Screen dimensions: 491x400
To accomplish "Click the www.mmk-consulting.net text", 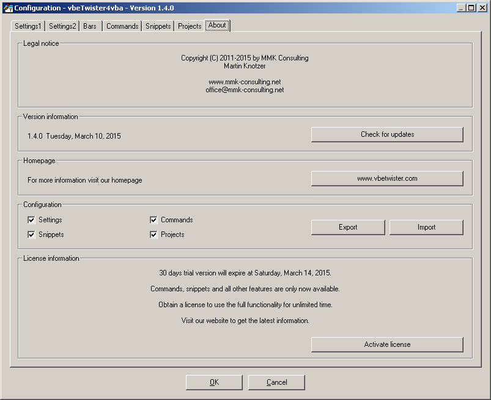I will pos(245,82).
